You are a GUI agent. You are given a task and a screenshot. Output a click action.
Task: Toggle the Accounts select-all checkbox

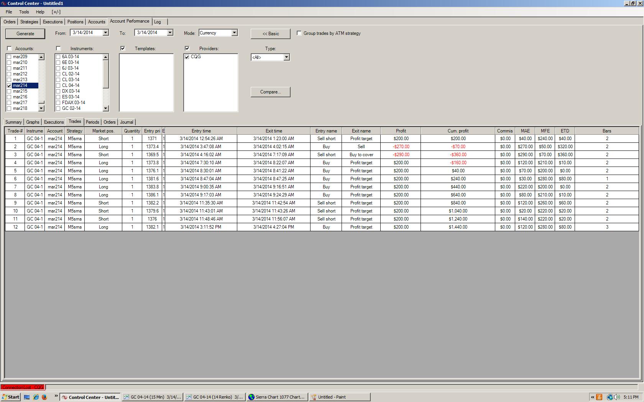(x=9, y=49)
